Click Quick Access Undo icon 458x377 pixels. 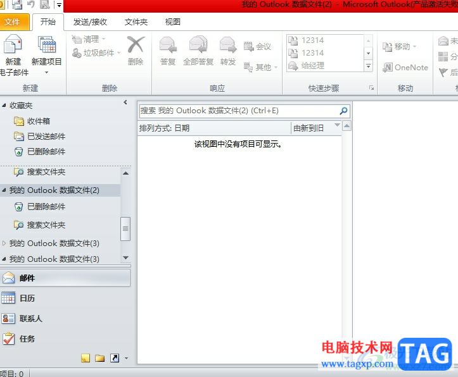point(31,4)
